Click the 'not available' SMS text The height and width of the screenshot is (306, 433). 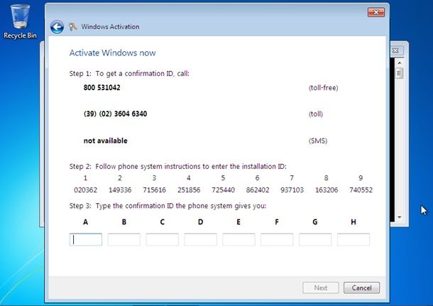click(106, 141)
